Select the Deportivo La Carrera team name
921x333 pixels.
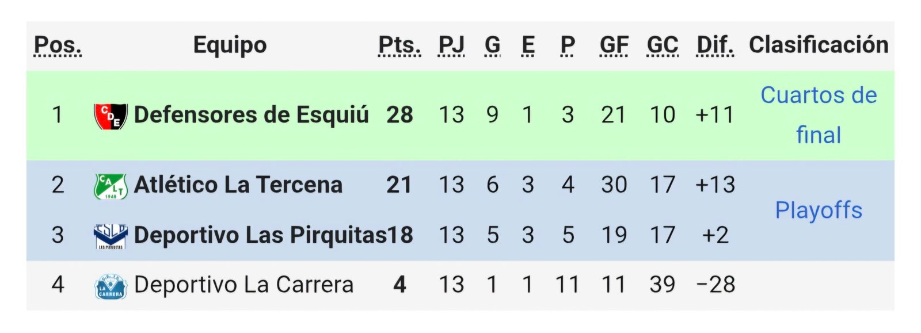[x=243, y=285]
